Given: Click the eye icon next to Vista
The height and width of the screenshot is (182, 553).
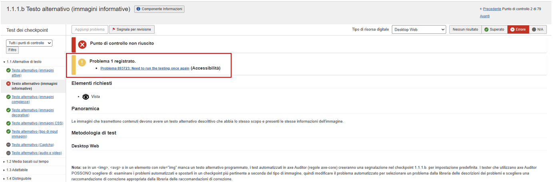Looking at the screenshot, I should tap(86, 97).
